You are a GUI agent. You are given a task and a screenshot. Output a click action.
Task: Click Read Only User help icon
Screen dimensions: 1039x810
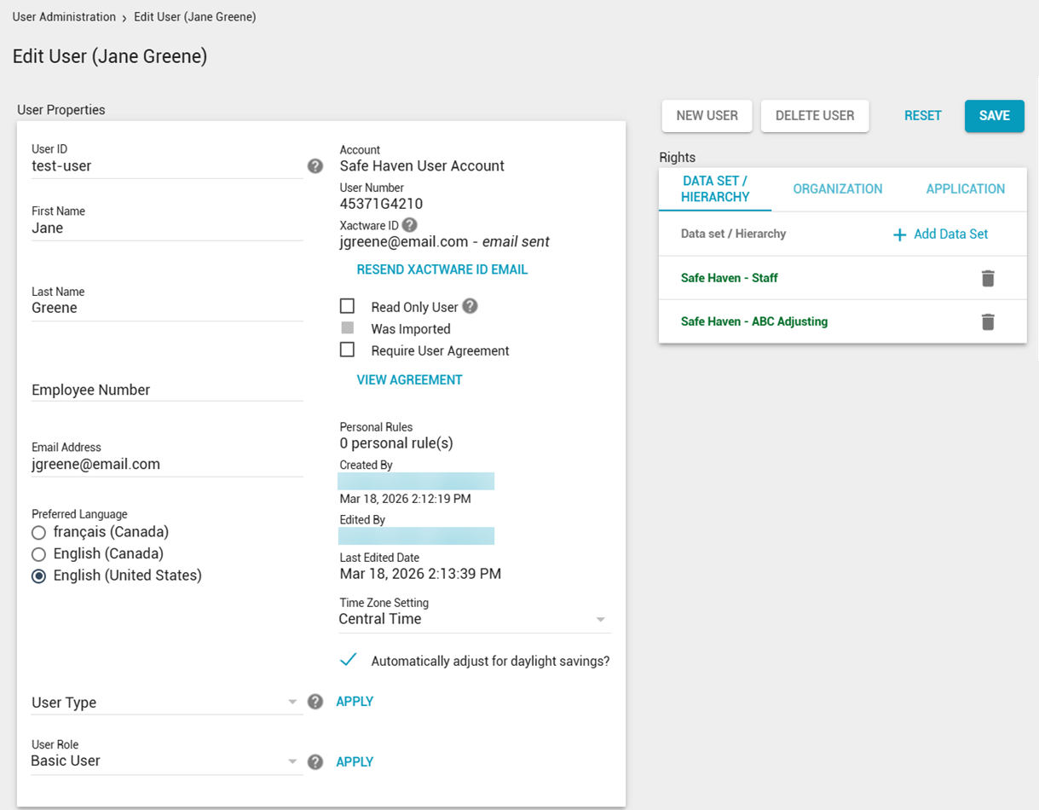pyautogui.click(x=470, y=306)
